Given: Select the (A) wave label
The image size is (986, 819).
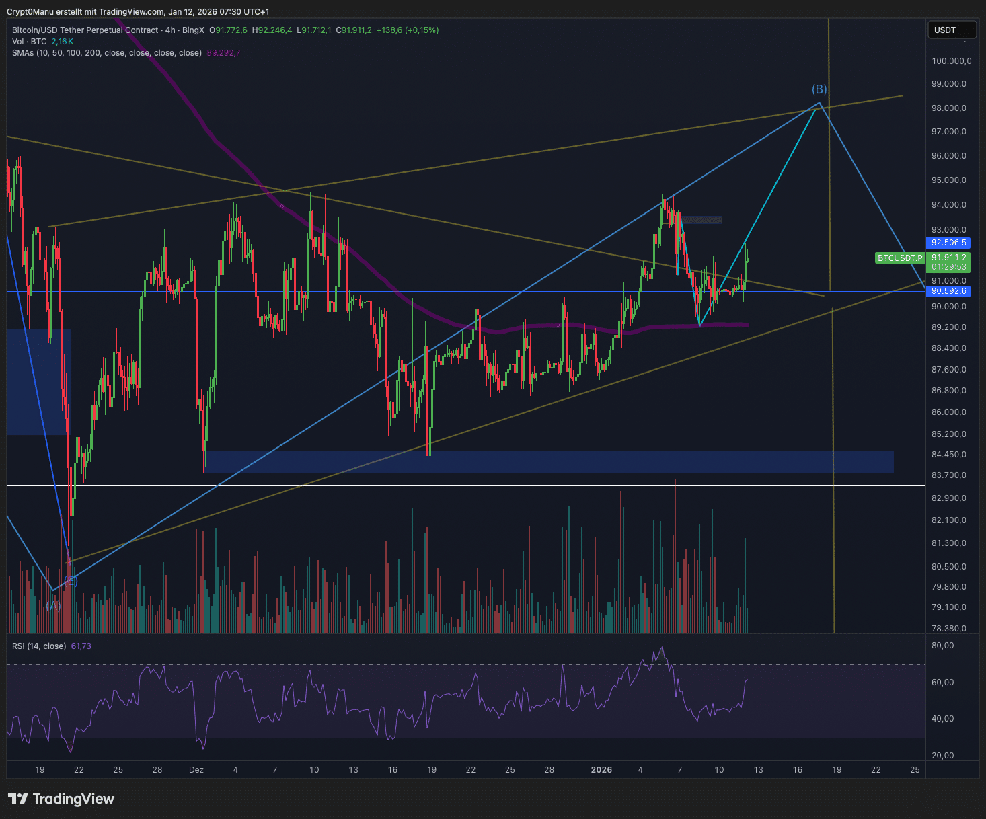Looking at the screenshot, I should [53, 605].
